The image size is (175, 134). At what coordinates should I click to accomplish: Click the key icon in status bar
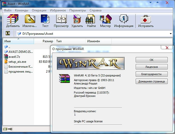10,129
